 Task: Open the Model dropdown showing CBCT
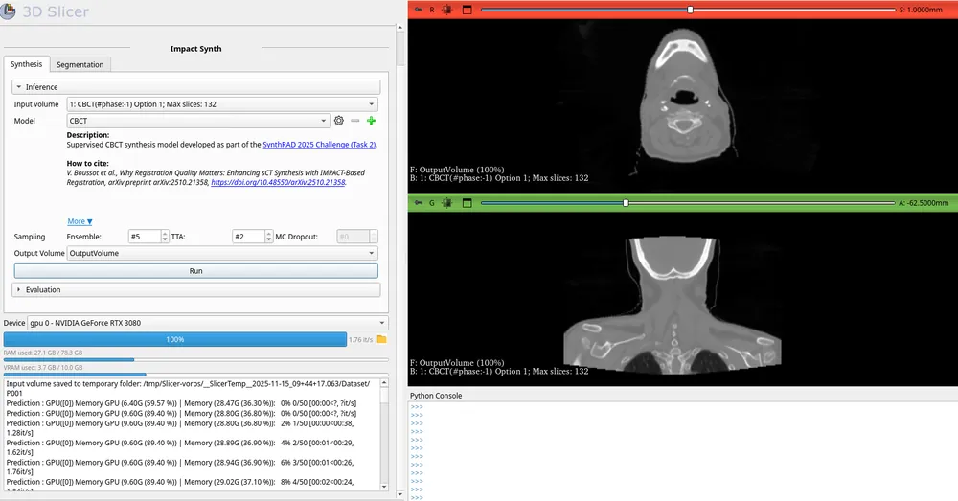[x=198, y=121]
